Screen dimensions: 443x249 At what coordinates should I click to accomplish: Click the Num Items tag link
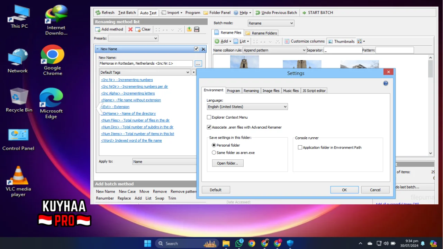click(x=137, y=134)
